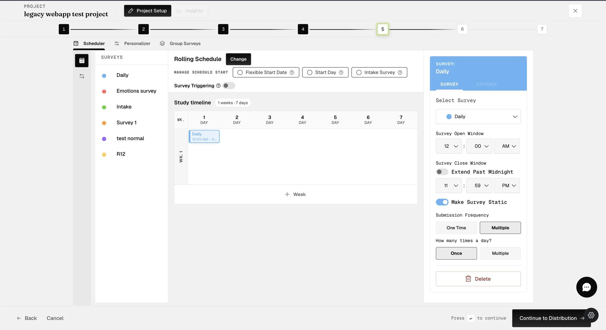Open the AM period dropdown

coord(507,146)
